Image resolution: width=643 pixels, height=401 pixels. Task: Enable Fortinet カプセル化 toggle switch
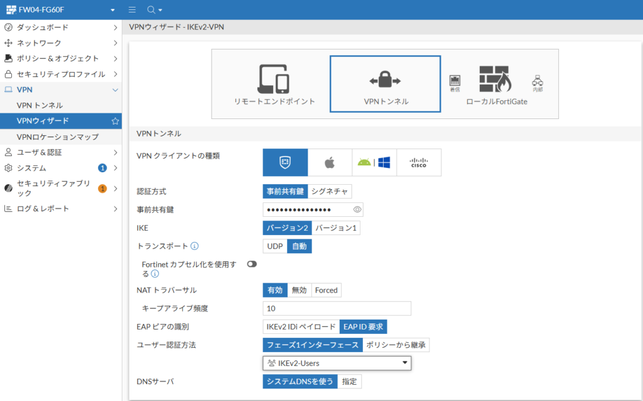pyautogui.click(x=252, y=264)
